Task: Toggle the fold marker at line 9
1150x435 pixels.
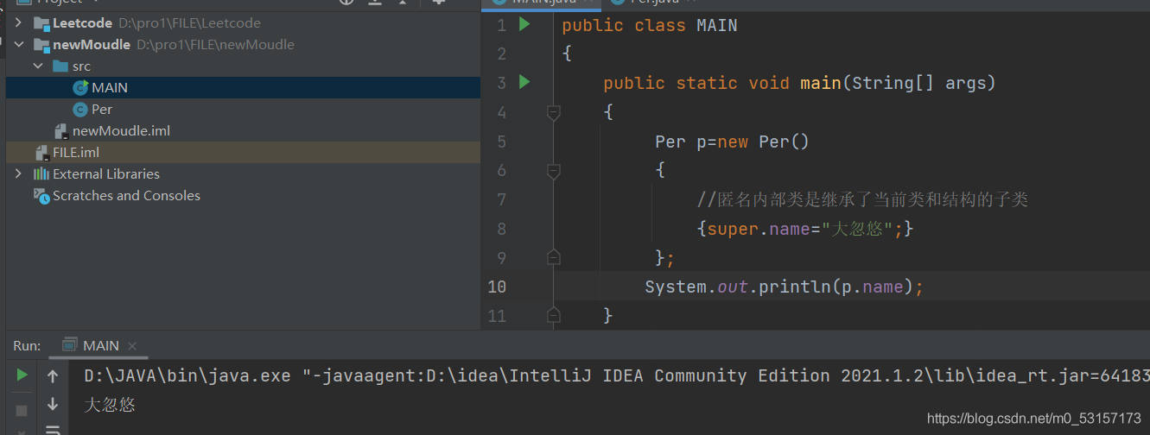Action: 554,257
